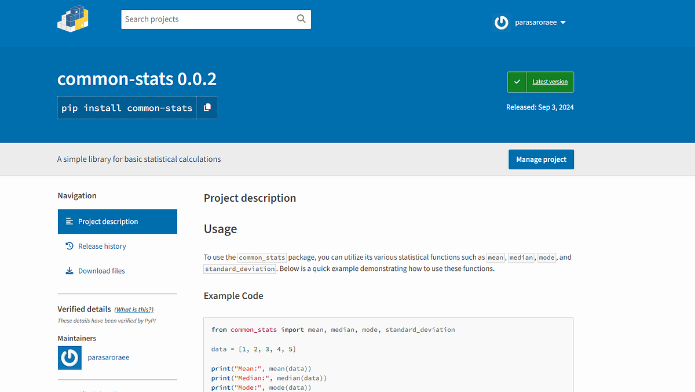This screenshot has height=392, width=695.
Task: Copy pip install command with copy icon
Action: [x=207, y=107]
